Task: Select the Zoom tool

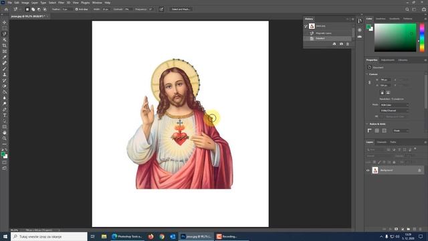Action: tap(5, 139)
